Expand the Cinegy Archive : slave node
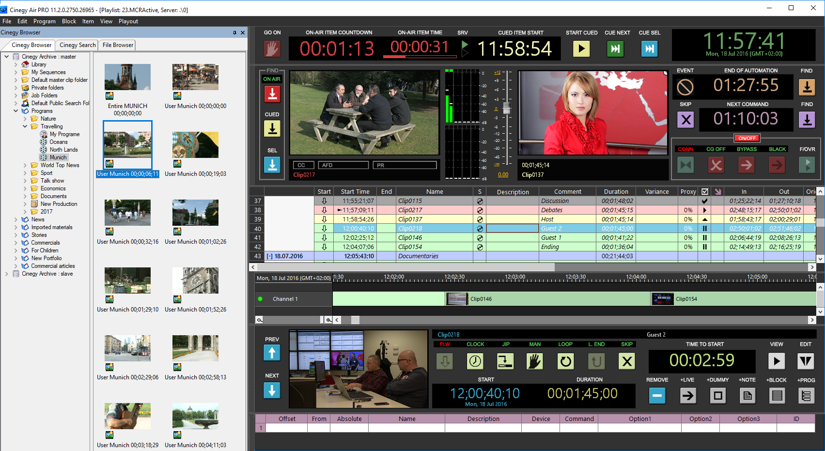825x451 pixels. (6, 274)
